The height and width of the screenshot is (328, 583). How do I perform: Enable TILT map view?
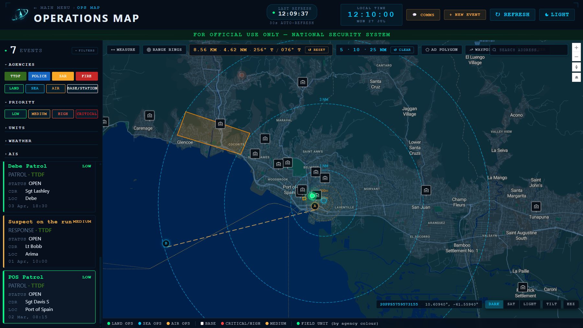[x=552, y=304]
